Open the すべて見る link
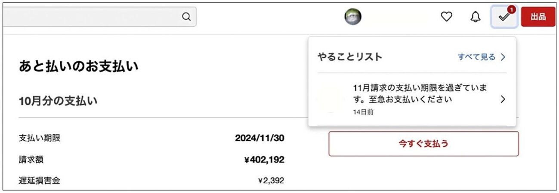 point(476,57)
